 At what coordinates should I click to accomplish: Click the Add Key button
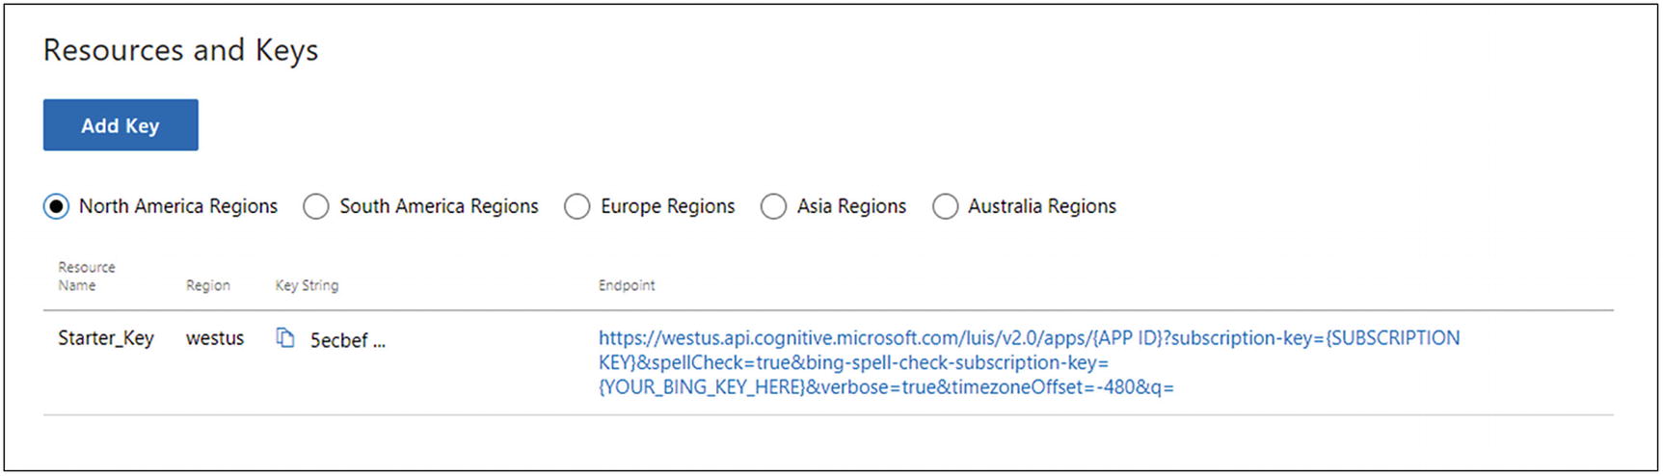pyautogui.click(x=121, y=125)
